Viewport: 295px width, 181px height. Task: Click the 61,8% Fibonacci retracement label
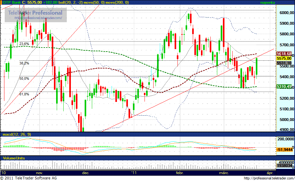point(24,94)
